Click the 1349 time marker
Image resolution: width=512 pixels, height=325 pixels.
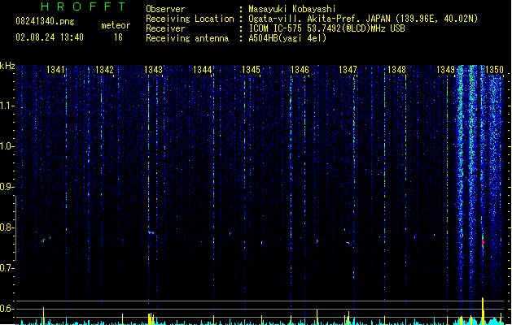click(x=445, y=70)
